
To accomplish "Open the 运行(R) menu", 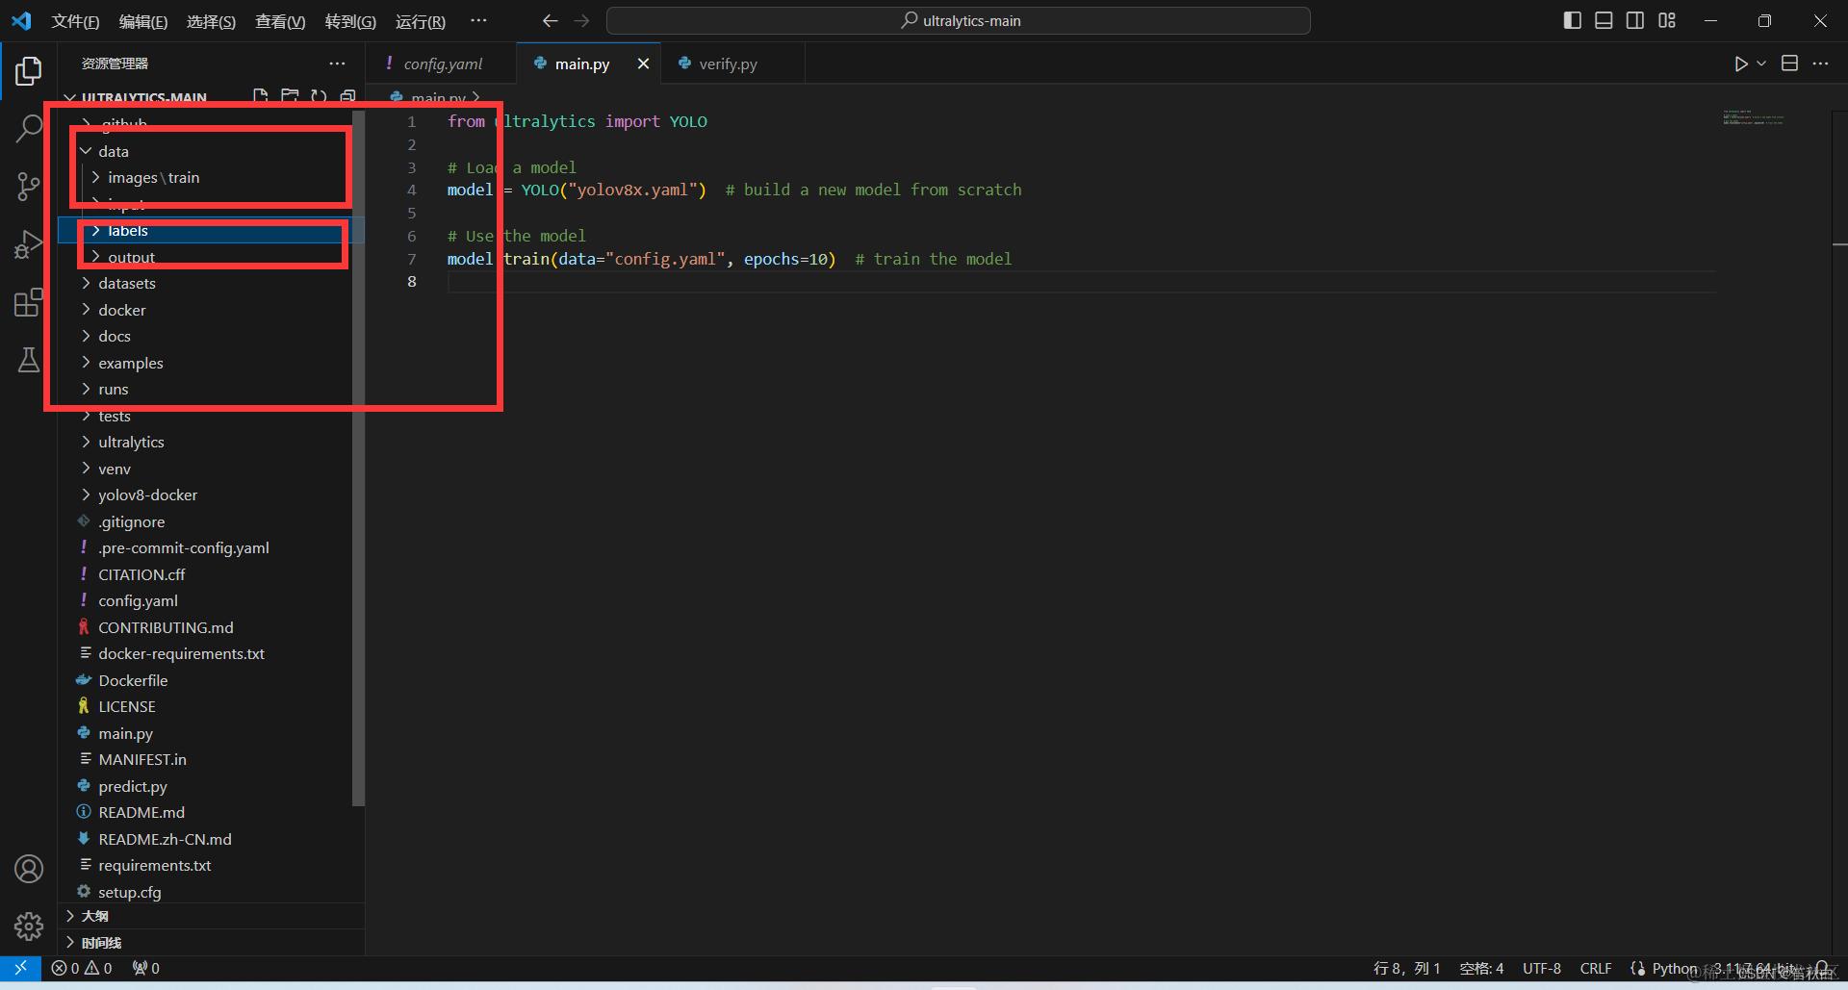I will 421,21.
